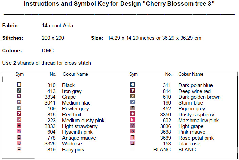Click the Black 310 symbol swatch

coord(19,85)
